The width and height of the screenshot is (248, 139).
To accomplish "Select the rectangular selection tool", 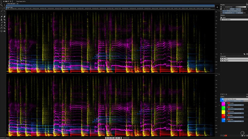I will (1, 8).
